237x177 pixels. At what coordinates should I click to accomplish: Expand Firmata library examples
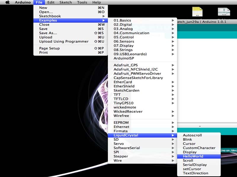pos(142,131)
